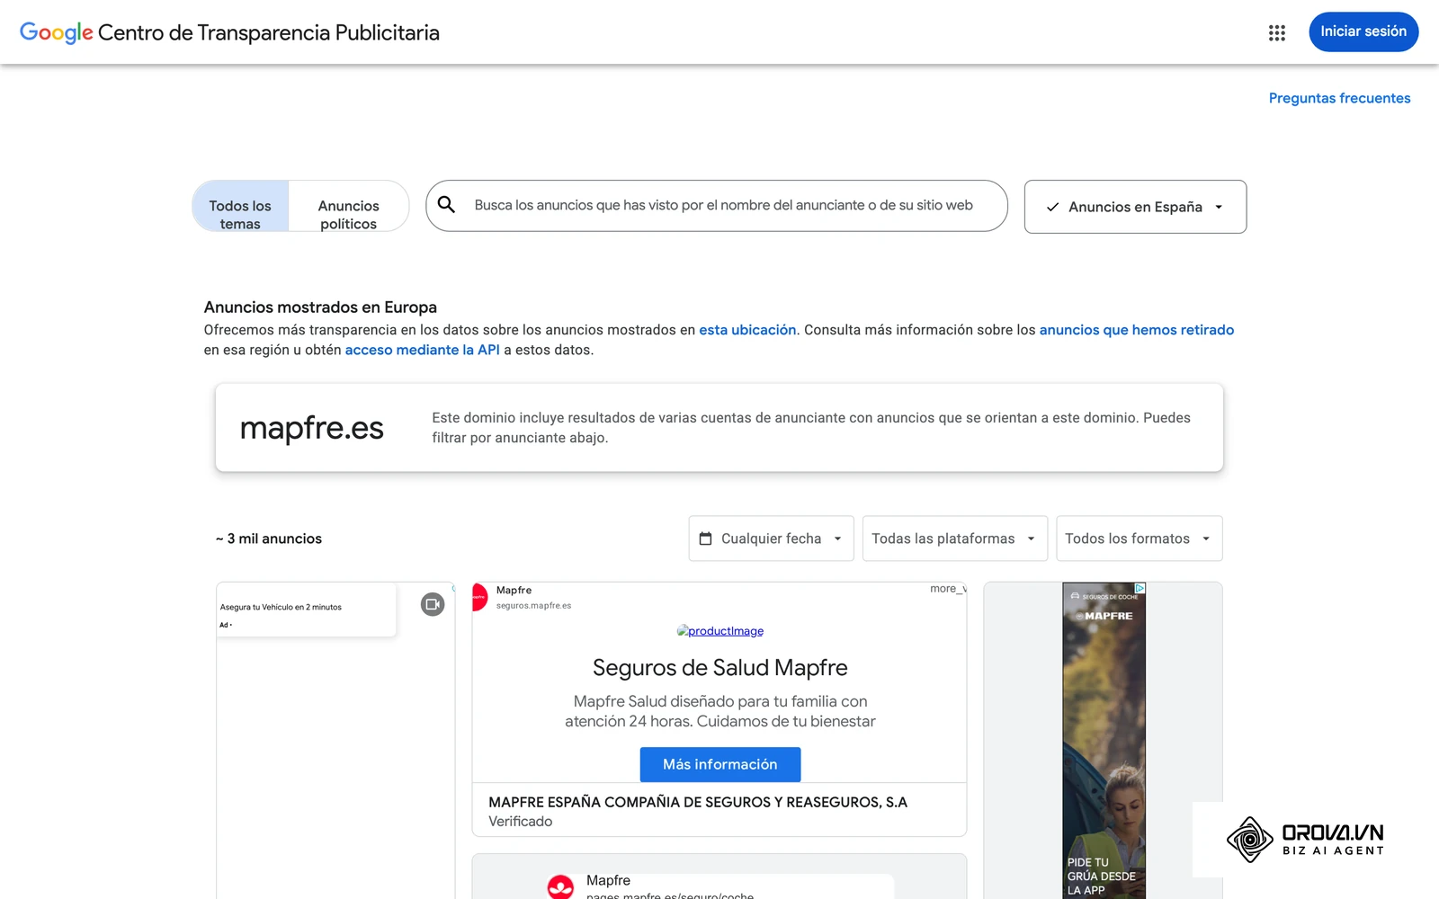The height and width of the screenshot is (899, 1439).
Task: Open Preguntas frecuentes link
Action: [1339, 98]
